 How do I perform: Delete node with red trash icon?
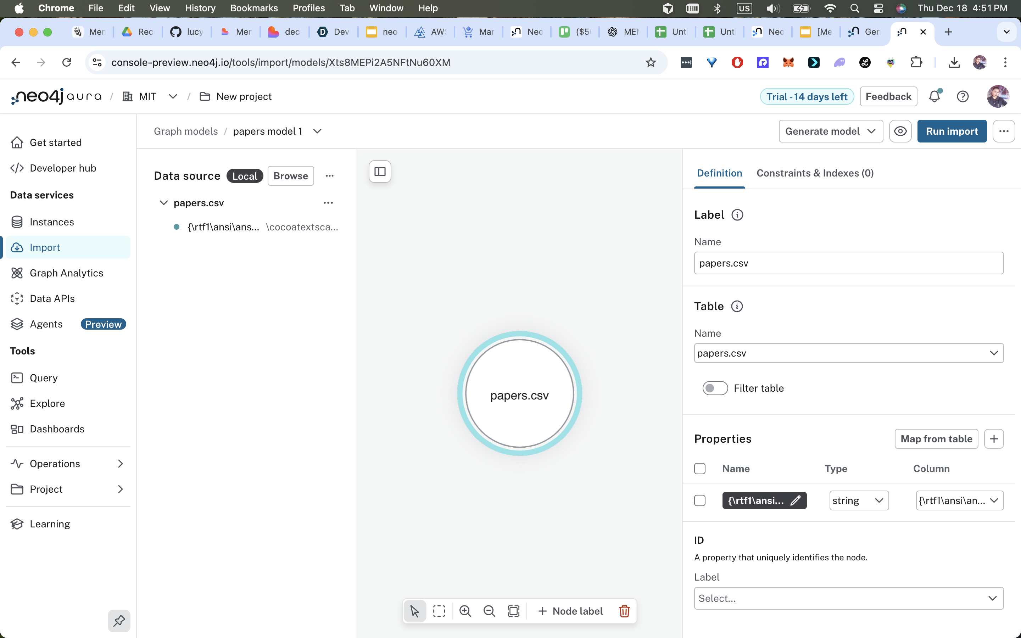(x=624, y=611)
